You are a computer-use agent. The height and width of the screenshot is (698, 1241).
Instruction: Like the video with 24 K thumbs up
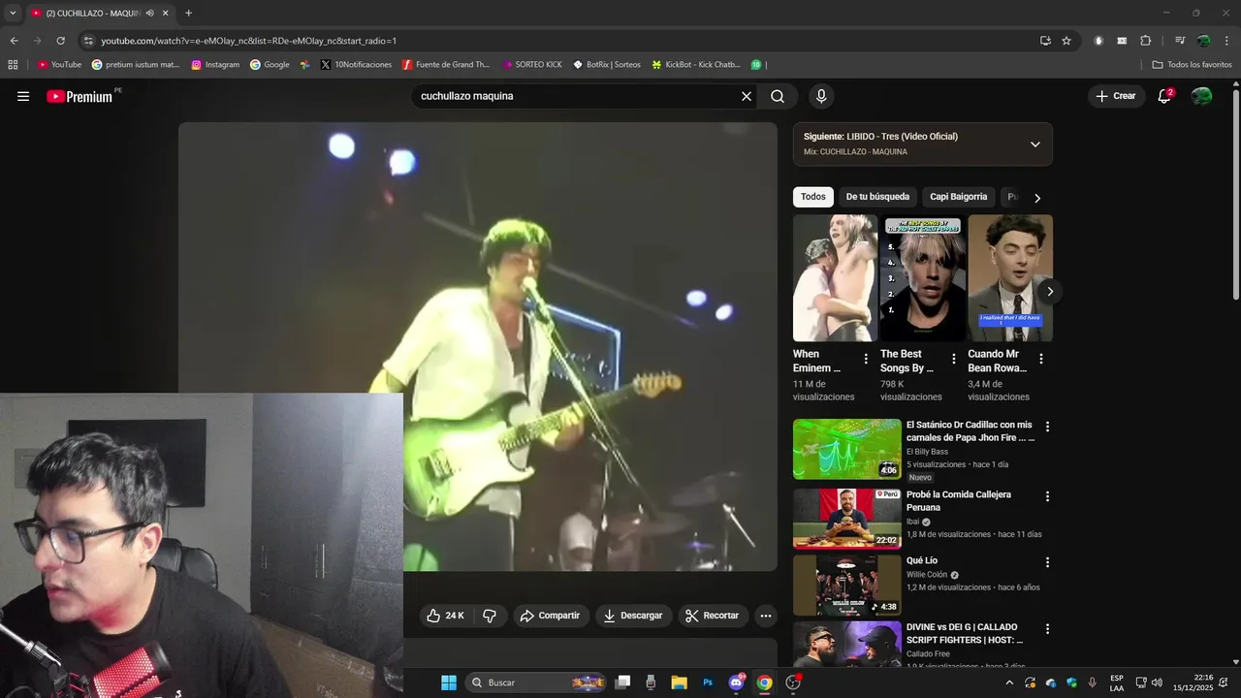tap(446, 616)
